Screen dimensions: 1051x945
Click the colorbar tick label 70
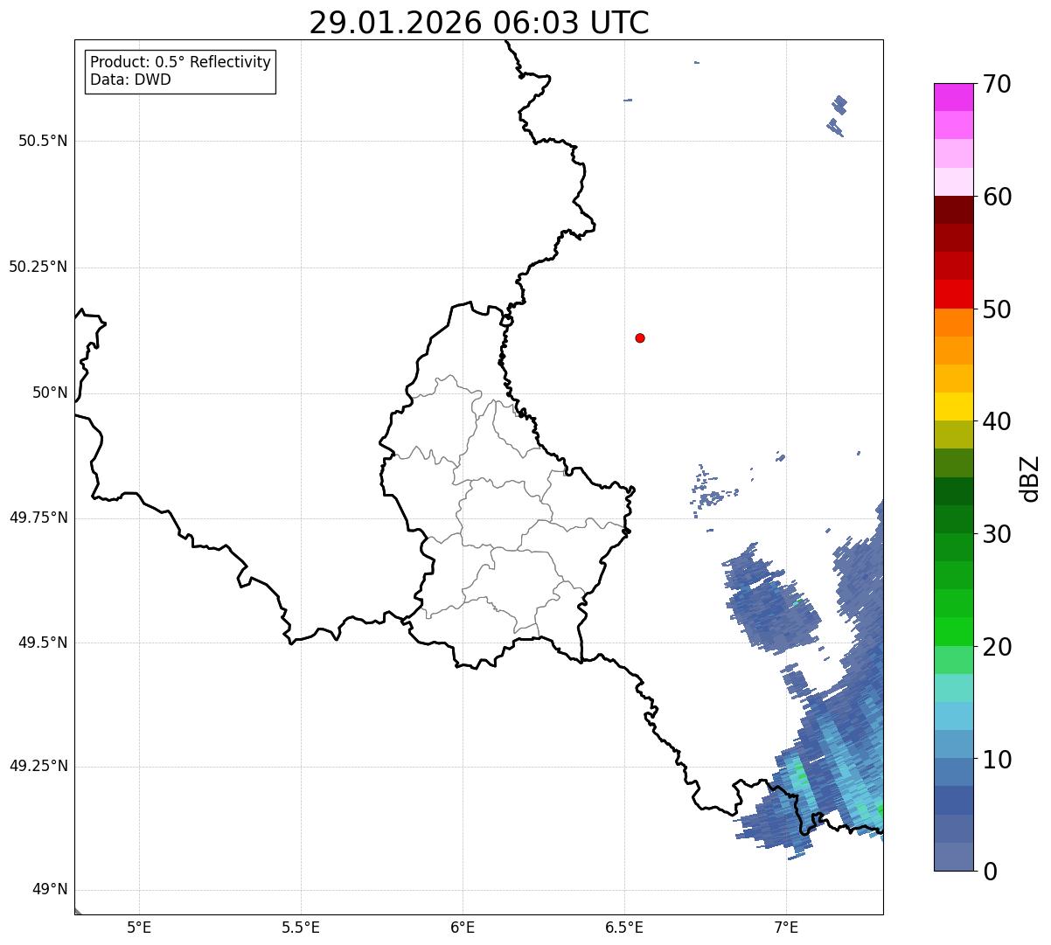click(998, 84)
